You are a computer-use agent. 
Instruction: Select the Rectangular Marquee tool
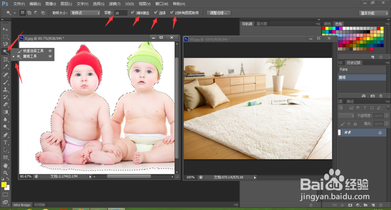[x=5, y=37]
